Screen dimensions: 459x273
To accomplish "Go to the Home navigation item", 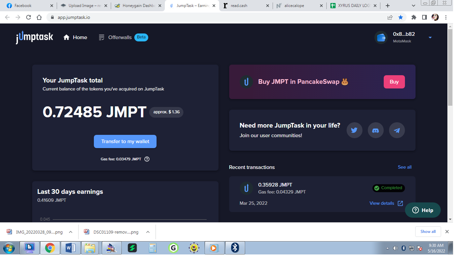I will 75,37.
